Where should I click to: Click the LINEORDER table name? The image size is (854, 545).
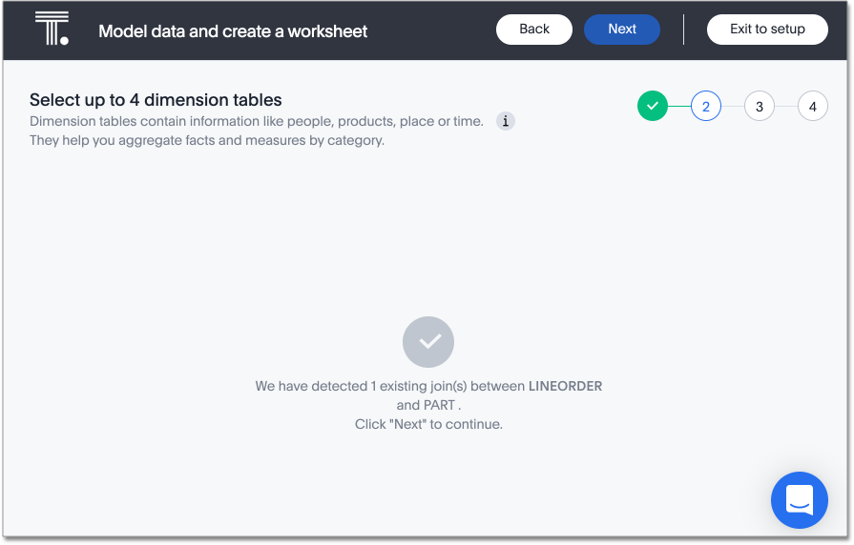pos(565,386)
